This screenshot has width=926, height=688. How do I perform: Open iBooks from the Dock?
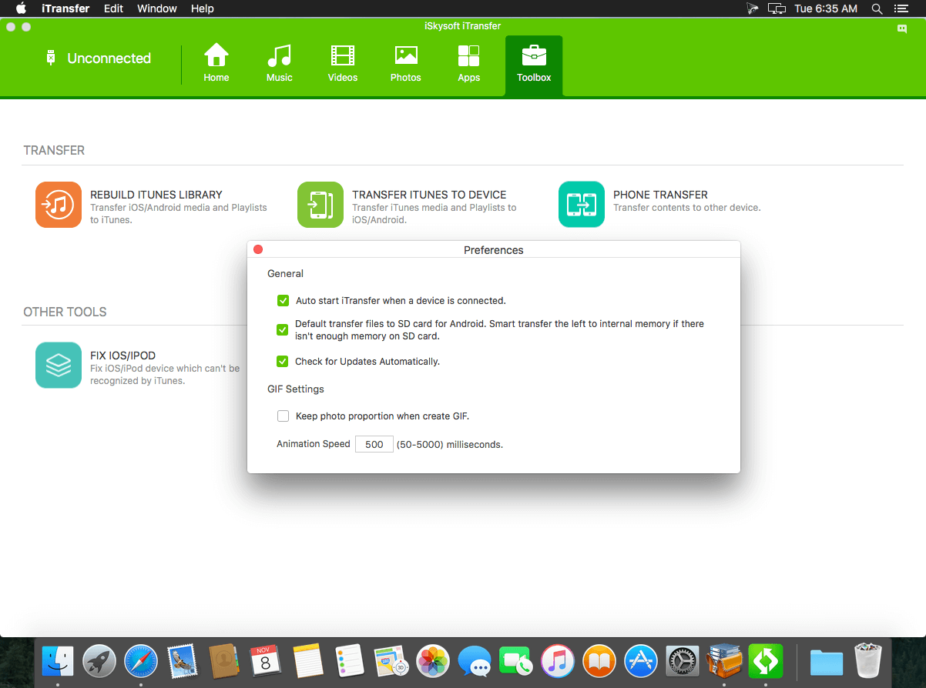599,661
